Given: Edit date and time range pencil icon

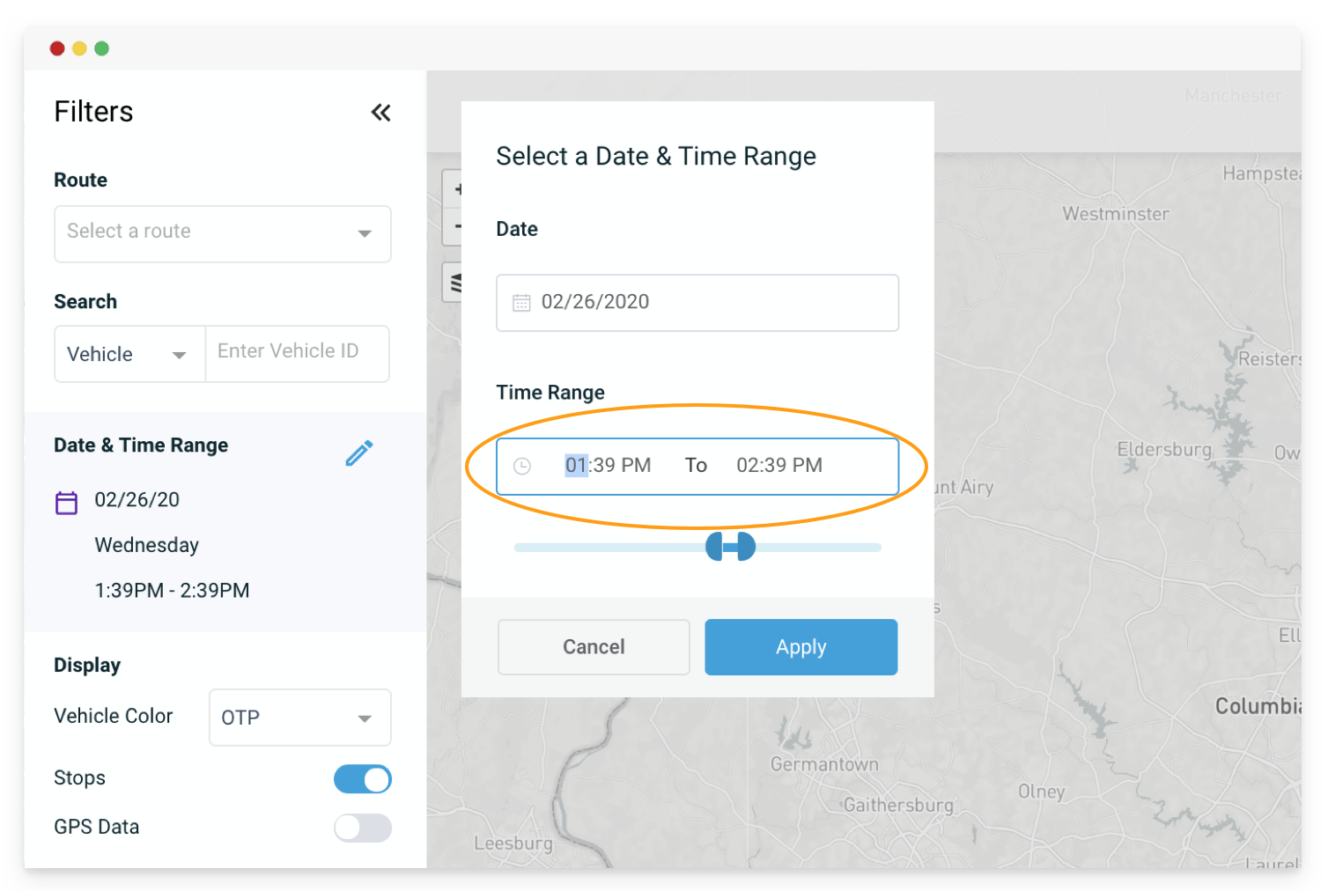Looking at the screenshot, I should click(x=359, y=453).
